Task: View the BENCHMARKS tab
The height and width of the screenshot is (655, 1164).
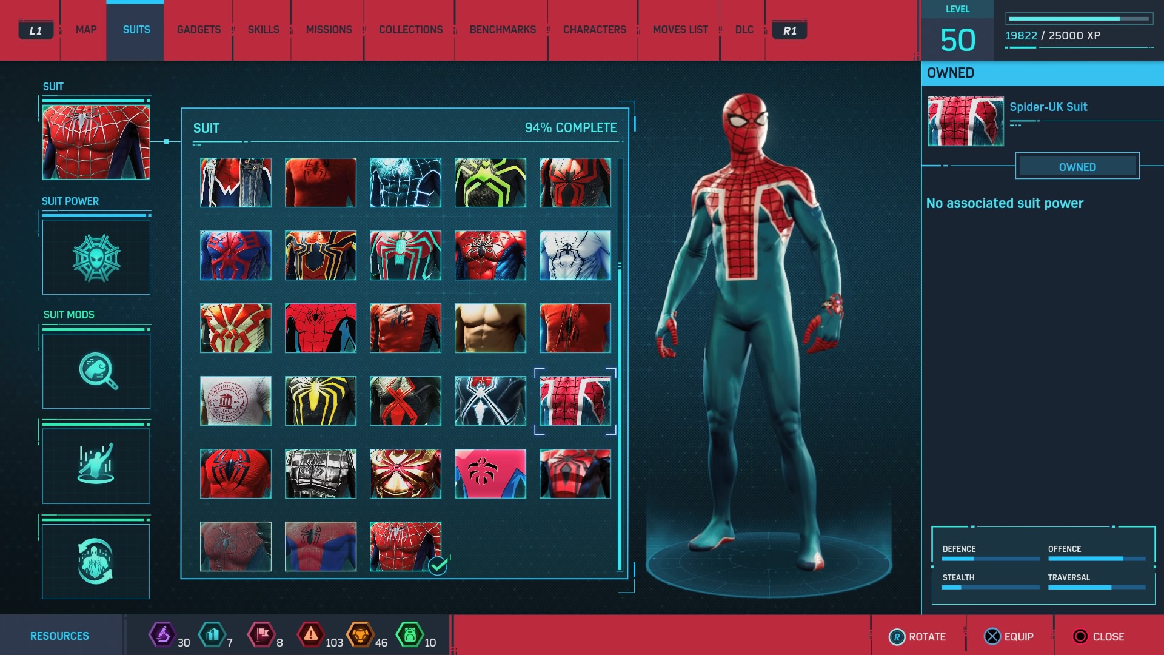Action: click(503, 30)
